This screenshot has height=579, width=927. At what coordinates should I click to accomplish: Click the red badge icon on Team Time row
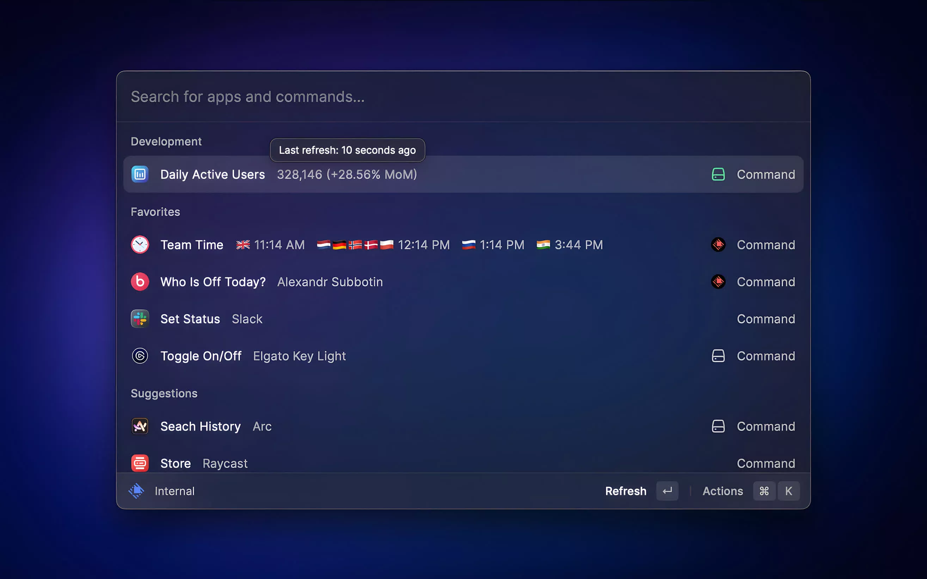pyautogui.click(x=718, y=245)
